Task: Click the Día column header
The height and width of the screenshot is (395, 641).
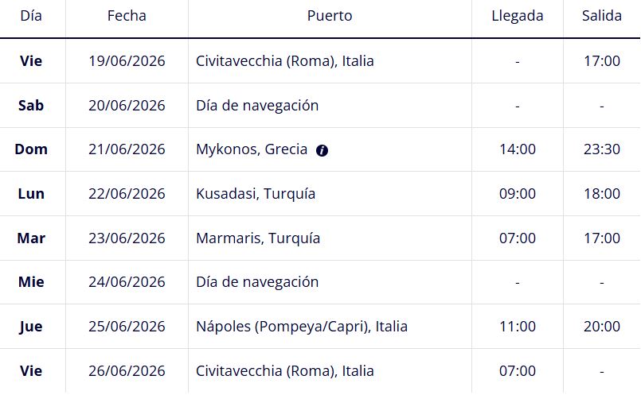Action: pyautogui.click(x=31, y=16)
